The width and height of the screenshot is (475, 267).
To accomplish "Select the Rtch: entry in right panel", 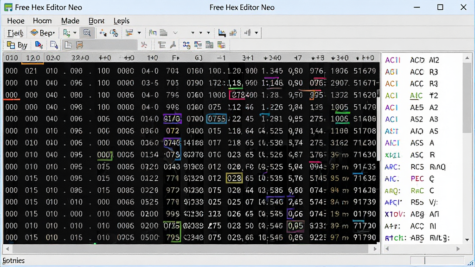I will point(395,238).
